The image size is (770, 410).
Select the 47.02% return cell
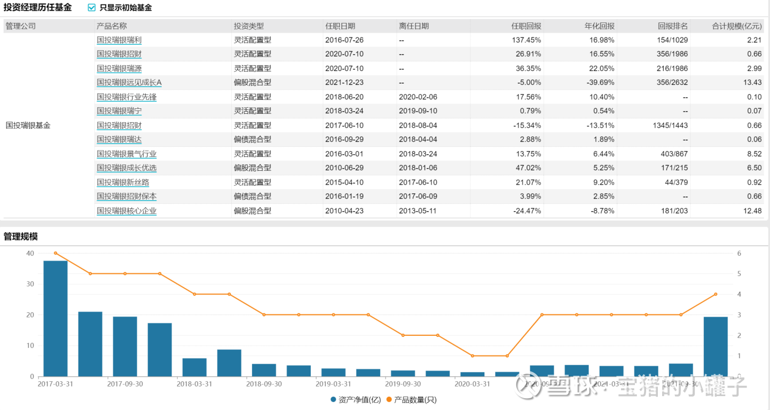tap(529, 168)
